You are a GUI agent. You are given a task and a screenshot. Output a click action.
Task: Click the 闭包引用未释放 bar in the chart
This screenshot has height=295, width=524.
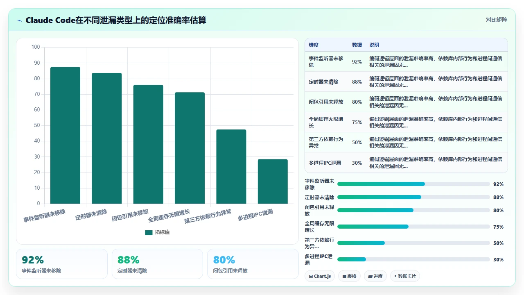(x=148, y=144)
